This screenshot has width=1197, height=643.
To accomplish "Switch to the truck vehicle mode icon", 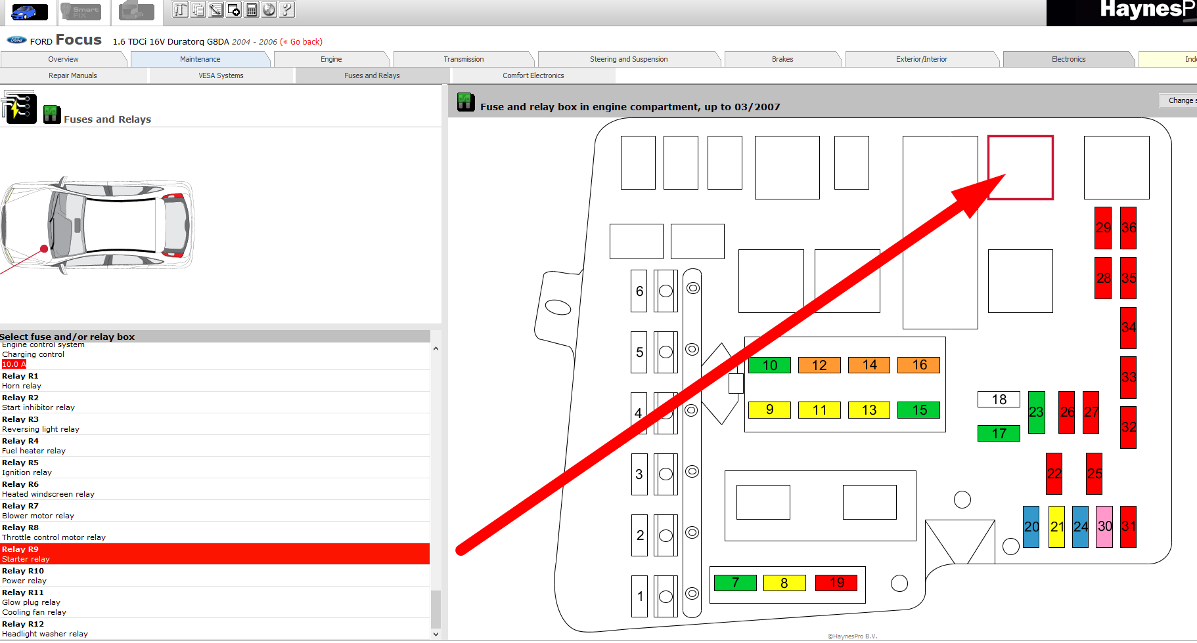I will coord(136,11).
